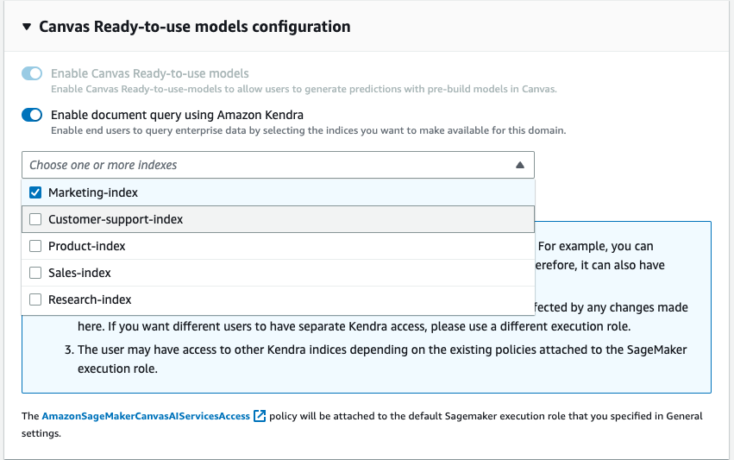Select the Sales-index option text
This screenshot has height=460, width=734.
79,273
